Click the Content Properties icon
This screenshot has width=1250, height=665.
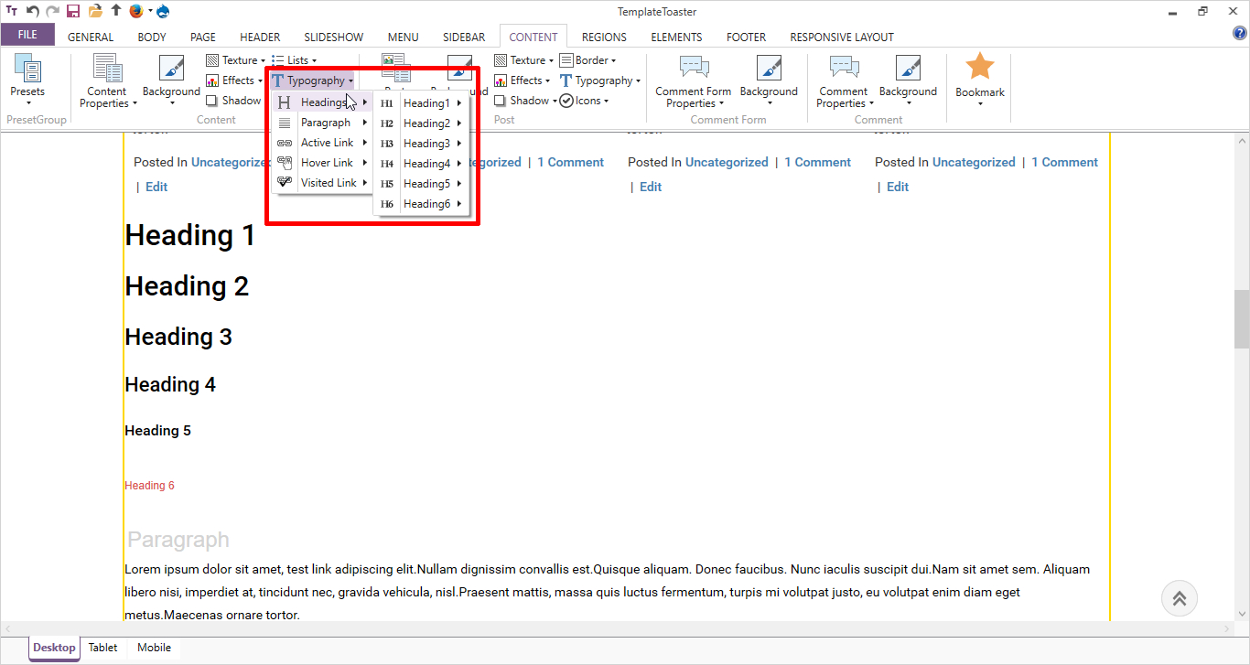tap(107, 70)
